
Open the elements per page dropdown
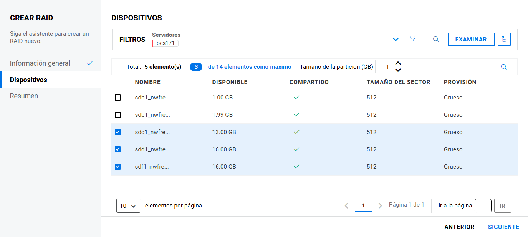point(128,206)
